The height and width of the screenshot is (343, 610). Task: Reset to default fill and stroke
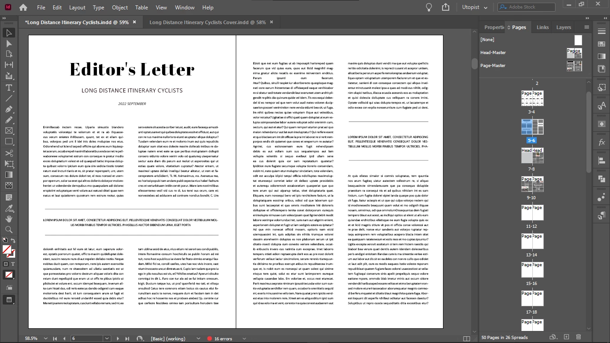coord(5,240)
